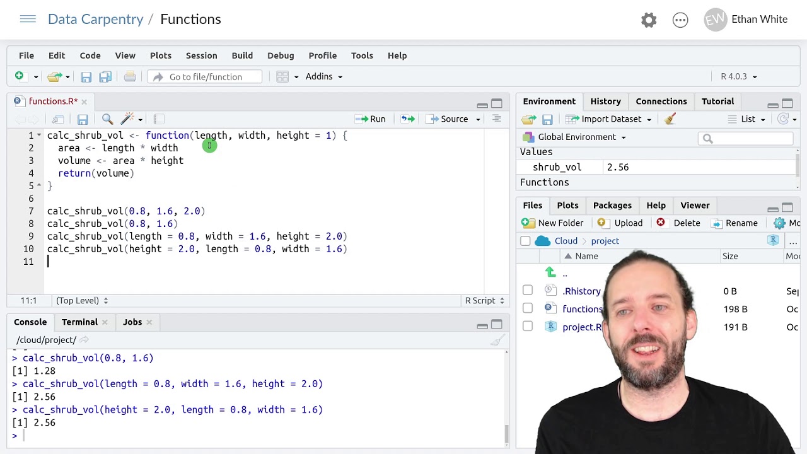Viewport: 807px width, 454px height.
Task: Click the find/replace magnifier icon
Action: (x=107, y=119)
